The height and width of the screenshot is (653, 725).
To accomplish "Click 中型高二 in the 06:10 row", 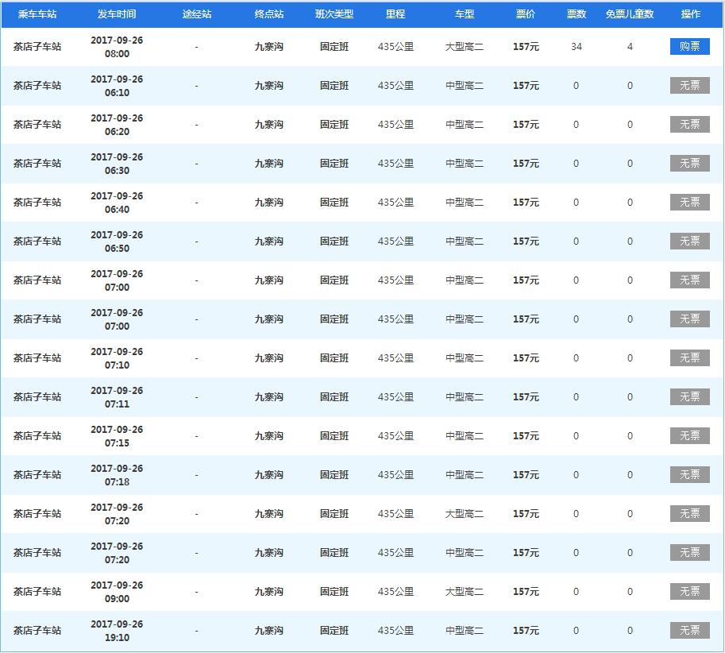I will click(465, 86).
